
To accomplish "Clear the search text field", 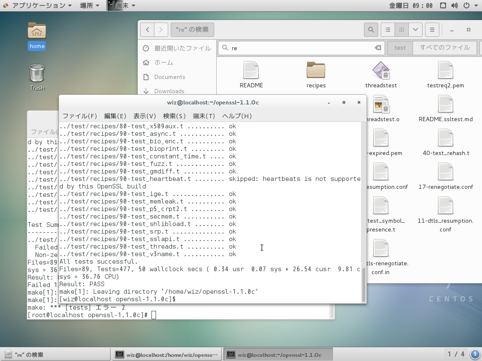I will coord(378,48).
